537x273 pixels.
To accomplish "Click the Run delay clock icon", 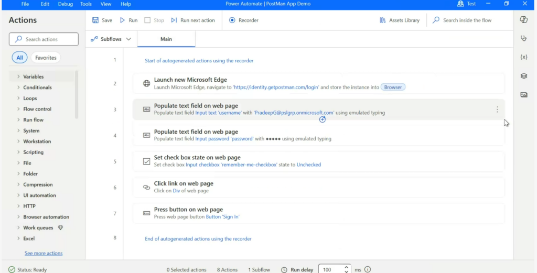I will pyautogui.click(x=284, y=270).
